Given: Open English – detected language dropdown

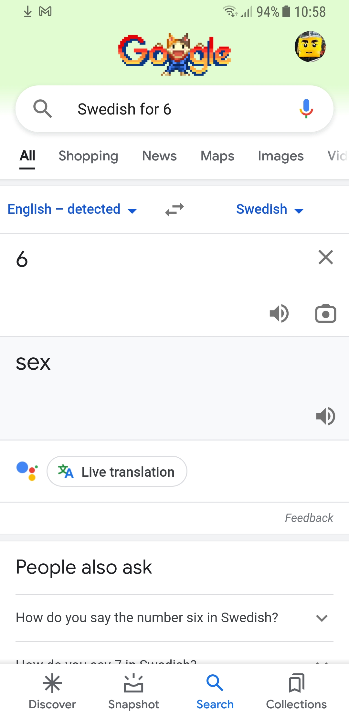Looking at the screenshot, I should pyautogui.click(x=72, y=209).
